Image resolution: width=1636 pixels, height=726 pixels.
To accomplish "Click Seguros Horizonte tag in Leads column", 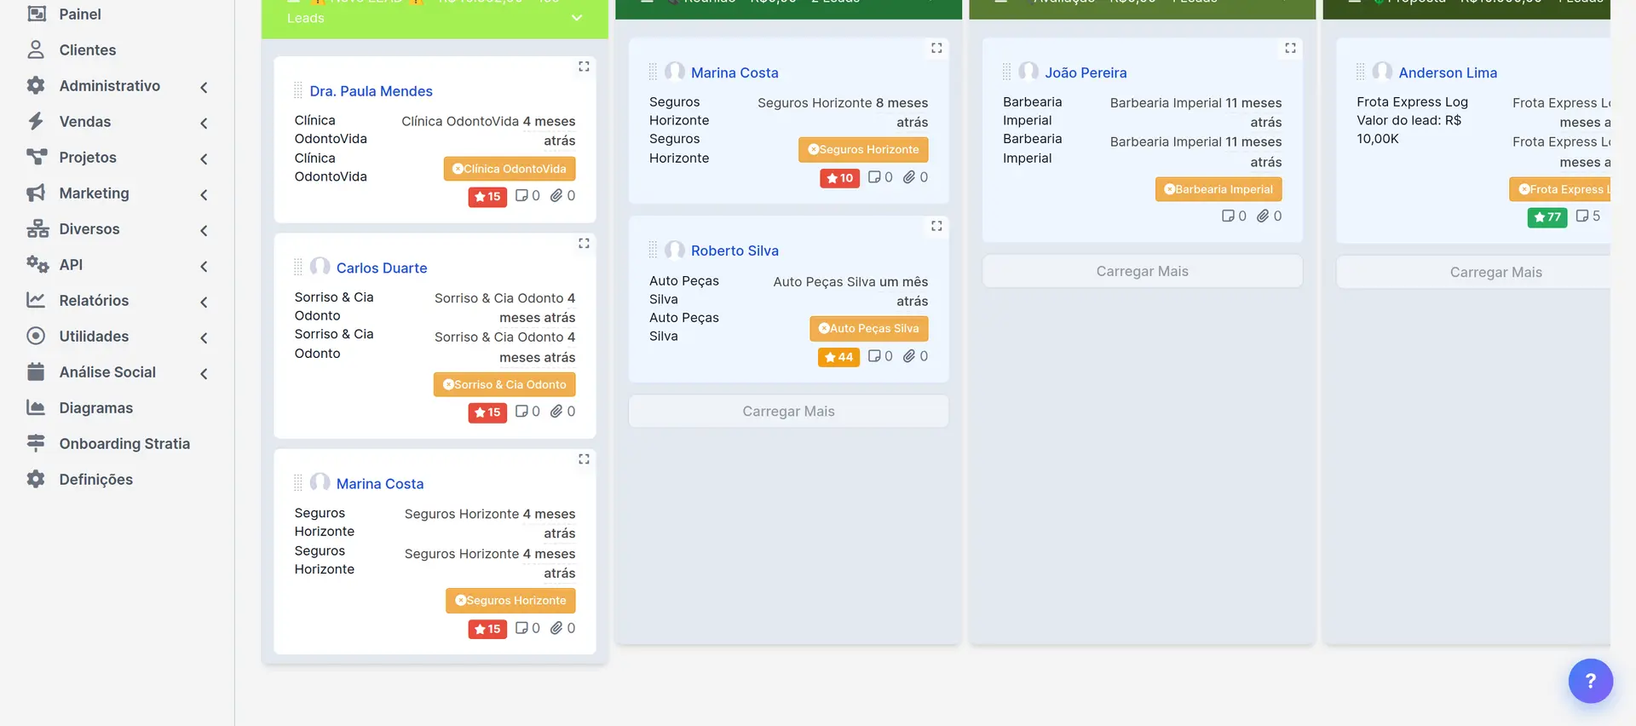I will pos(510,600).
